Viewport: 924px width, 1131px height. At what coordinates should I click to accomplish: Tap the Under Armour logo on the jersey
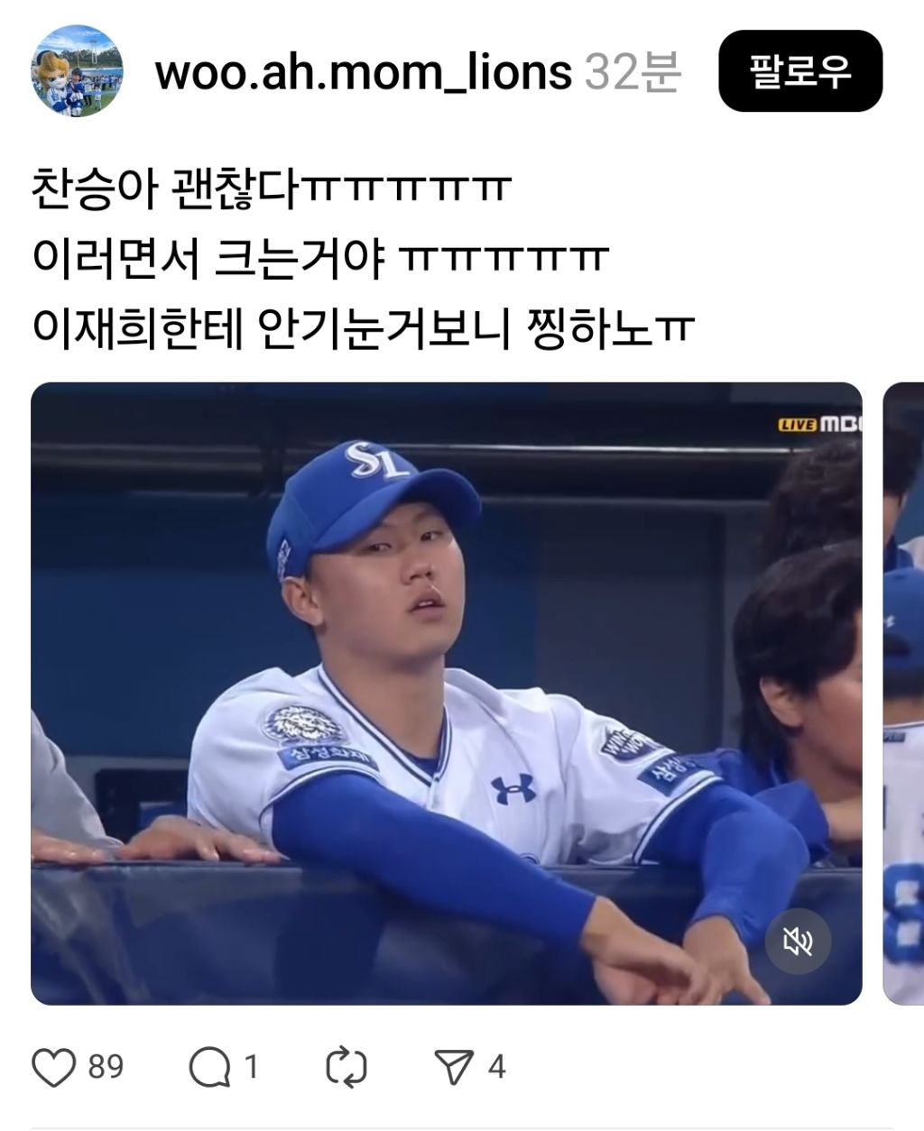coord(513,789)
